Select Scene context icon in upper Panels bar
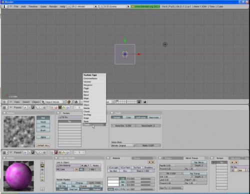Viewport: 250px width, 194px height. [44, 107]
